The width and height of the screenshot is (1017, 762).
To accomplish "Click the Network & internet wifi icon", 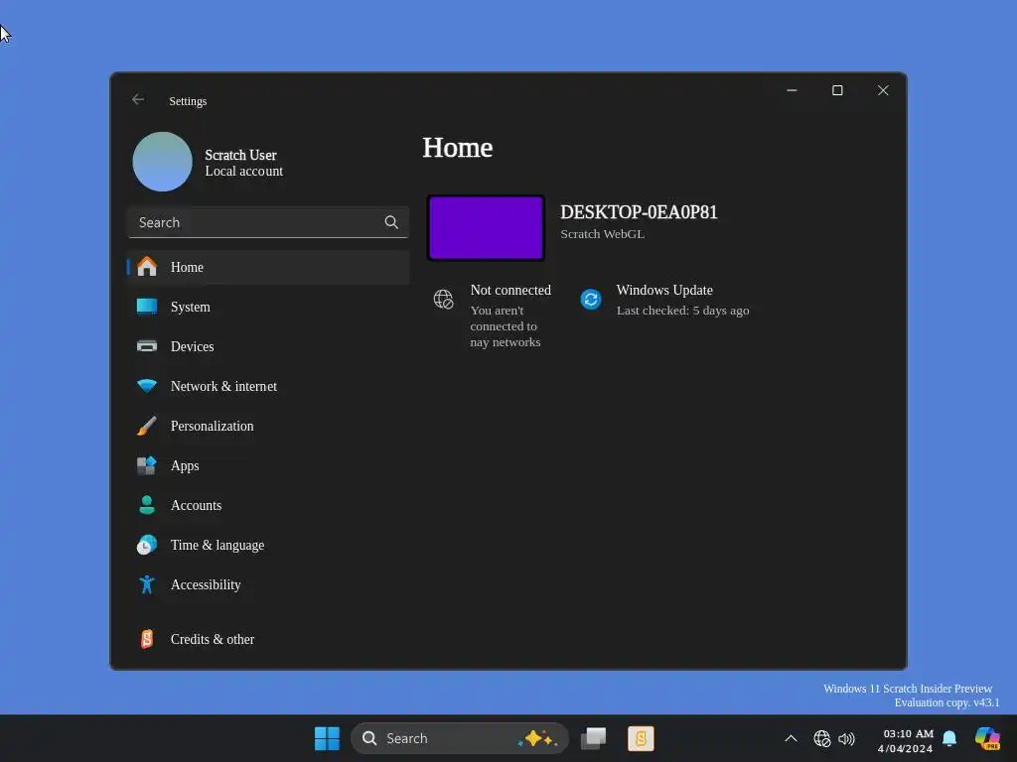I will [x=147, y=386].
